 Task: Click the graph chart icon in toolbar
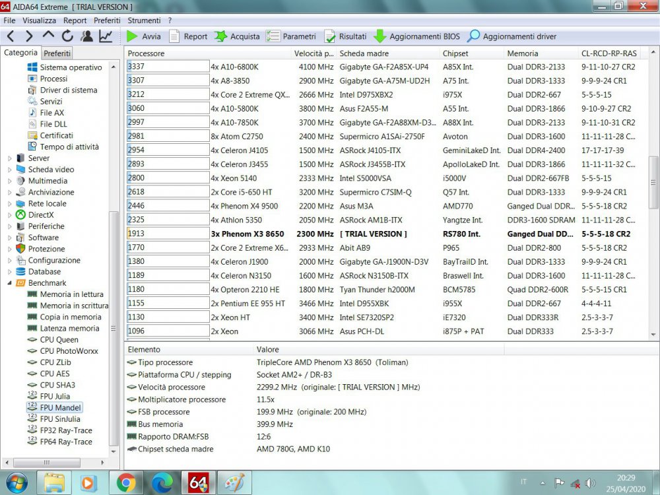[106, 36]
